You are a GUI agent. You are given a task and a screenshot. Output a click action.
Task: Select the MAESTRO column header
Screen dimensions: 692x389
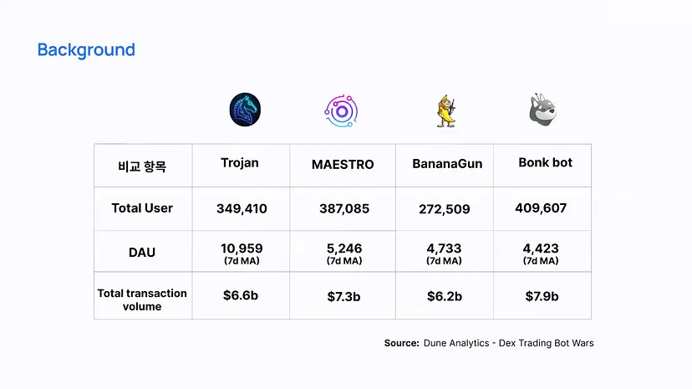[341, 164]
